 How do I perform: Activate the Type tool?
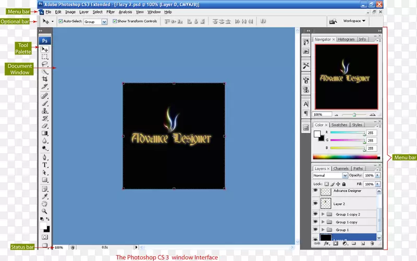45,165
